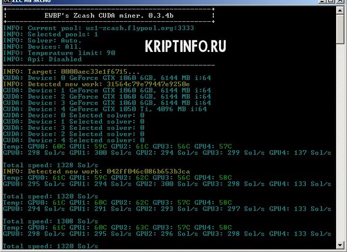The image size is (347, 252).
Task: Click Device 1 GeForce GTX 1060 6GB line
Action: pyautogui.click(x=107, y=90)
